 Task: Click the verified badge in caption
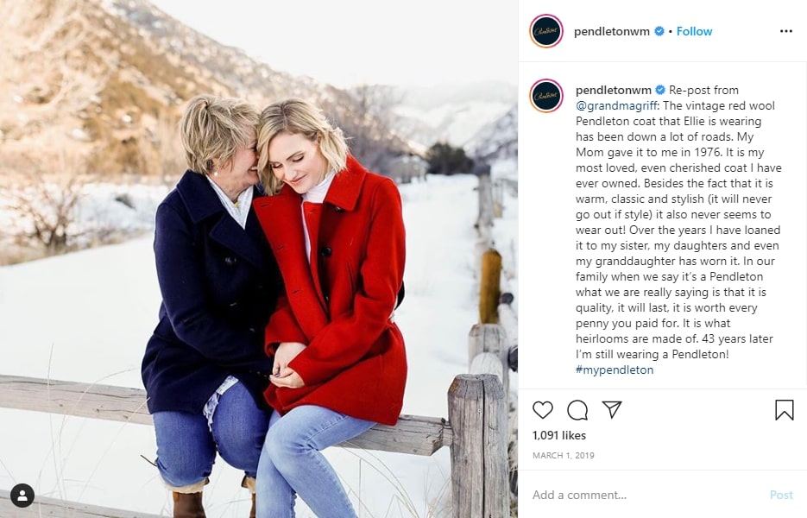tap(660, 90)
